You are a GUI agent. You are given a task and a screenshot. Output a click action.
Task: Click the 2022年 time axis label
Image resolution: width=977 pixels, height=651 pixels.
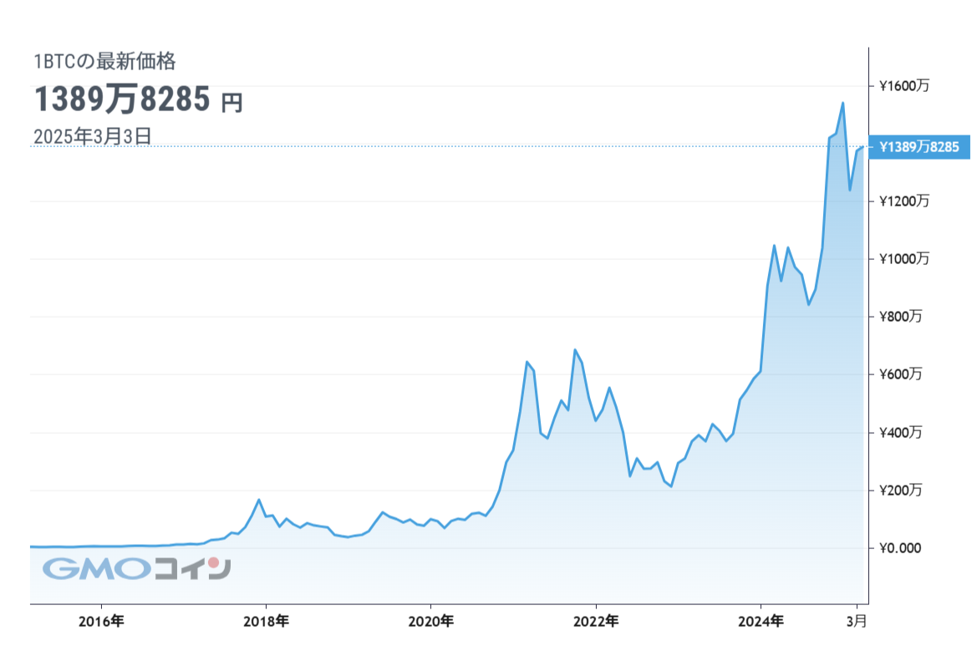(x=596, y=621)
